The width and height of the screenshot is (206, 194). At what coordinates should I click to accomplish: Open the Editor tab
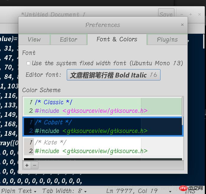[69, 39]
